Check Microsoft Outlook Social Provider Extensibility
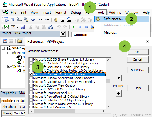This screenshot has height=117, width=152. coord(31,82)
